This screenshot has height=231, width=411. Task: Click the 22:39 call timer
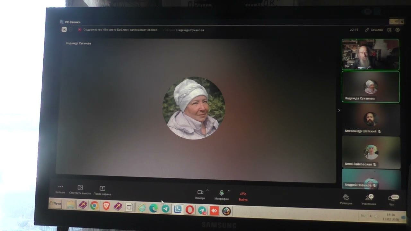coord(354,30)
